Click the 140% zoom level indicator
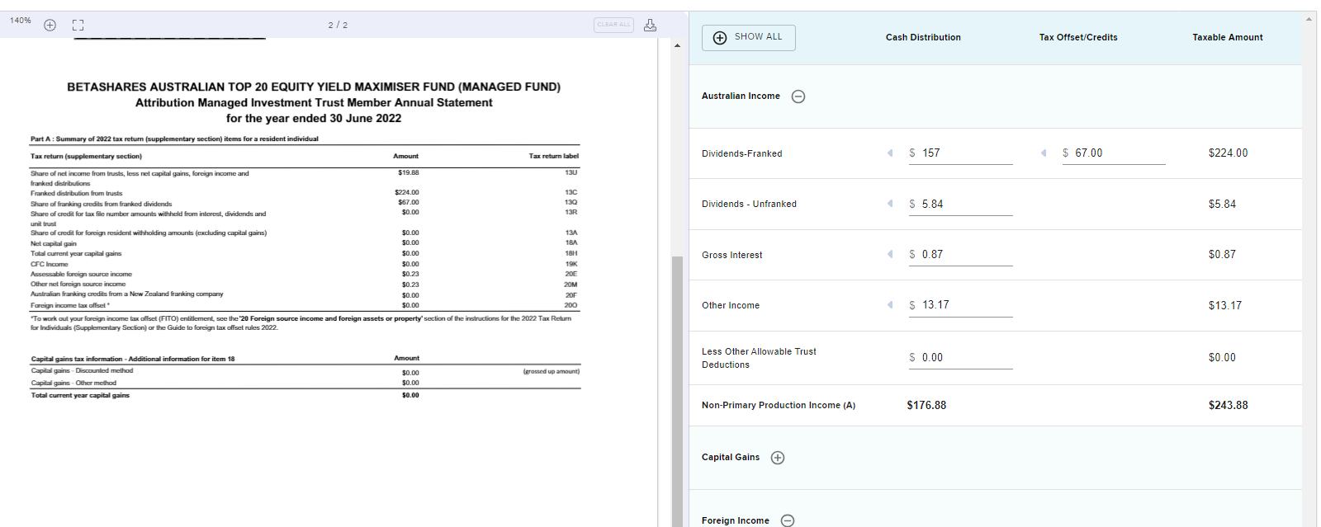This screenshot has height=527, width=1321. 21,21
